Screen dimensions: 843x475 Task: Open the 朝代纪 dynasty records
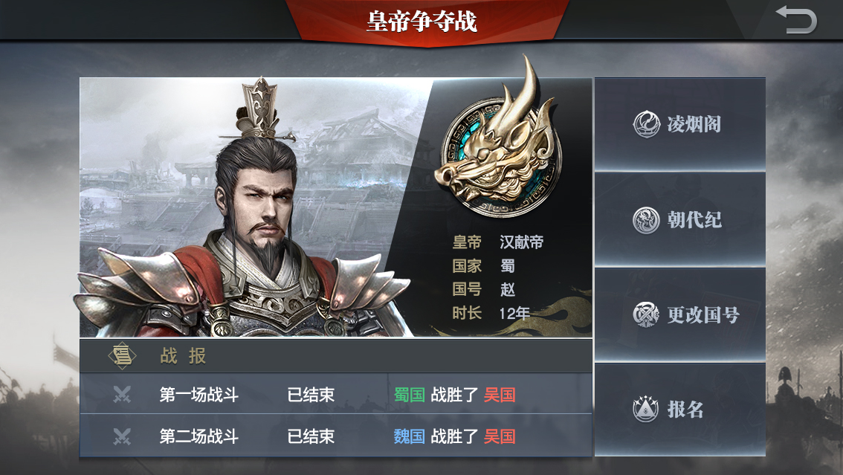[680, 220]
